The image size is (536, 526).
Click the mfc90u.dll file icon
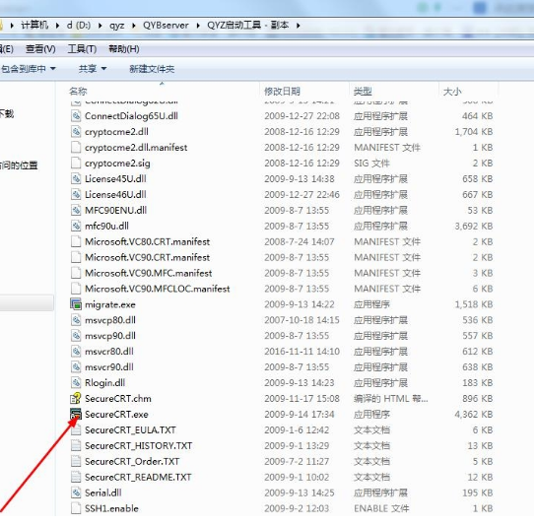(76, 226)
